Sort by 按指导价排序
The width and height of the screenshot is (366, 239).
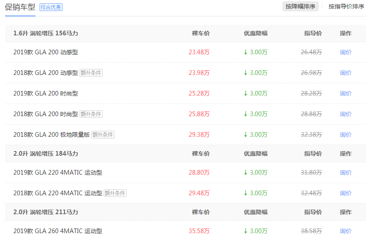tap(346, 7)
